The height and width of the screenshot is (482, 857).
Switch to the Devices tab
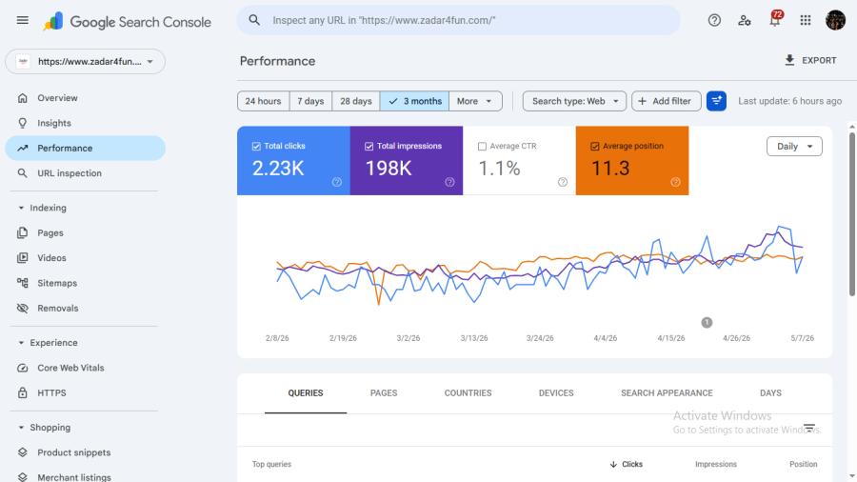coord(556,392)
